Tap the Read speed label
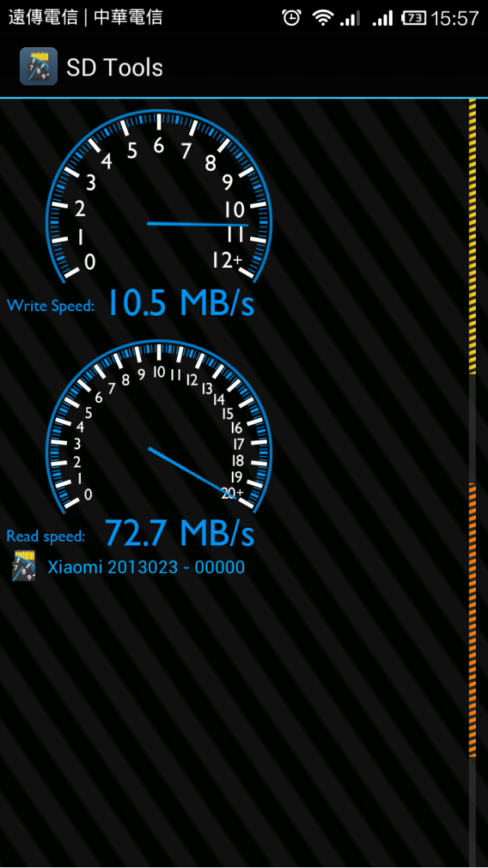This screenshot has height=868, width=488. tap(46, 535)
